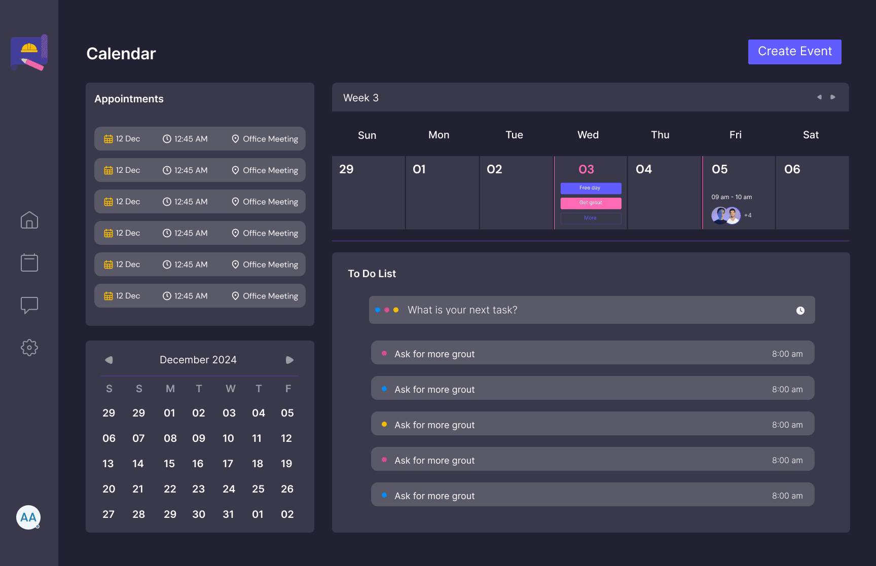This screenshot has width=876, height=566.
Task: Open the AA user avatar
Action: click(x=28, y=517)
